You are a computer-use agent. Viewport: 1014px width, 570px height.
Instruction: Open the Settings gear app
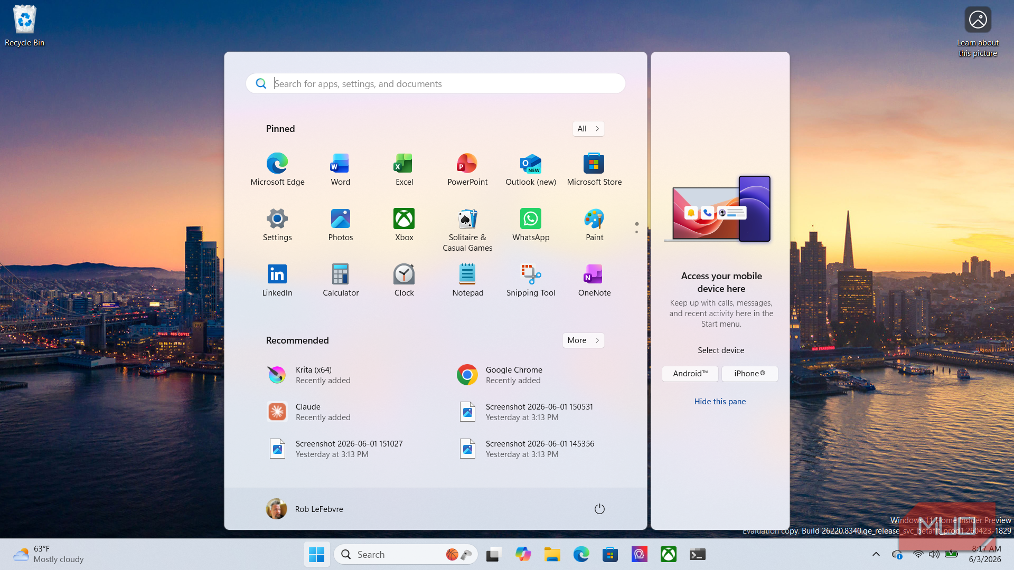(277, 225)
